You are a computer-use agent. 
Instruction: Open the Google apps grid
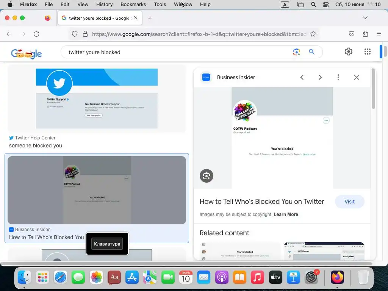point(368,52)
